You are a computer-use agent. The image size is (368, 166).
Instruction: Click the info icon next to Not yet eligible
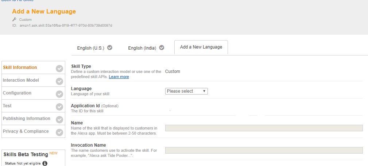(45, 163)
